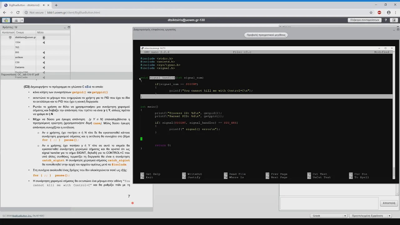Image resolution: width=400 pixels, height=225 pixels.
Task: Click the signal_handler highlighted text in nano
Action: (x=162, y=78)
